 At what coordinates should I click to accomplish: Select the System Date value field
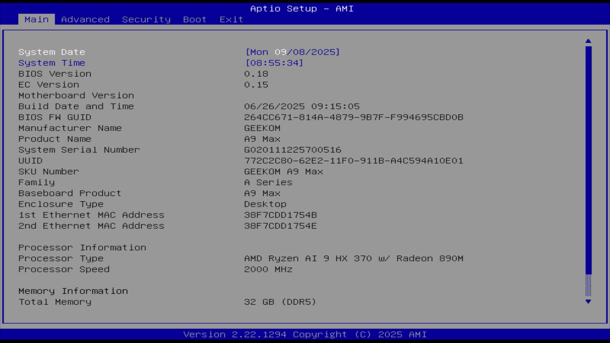pos(292,52)
